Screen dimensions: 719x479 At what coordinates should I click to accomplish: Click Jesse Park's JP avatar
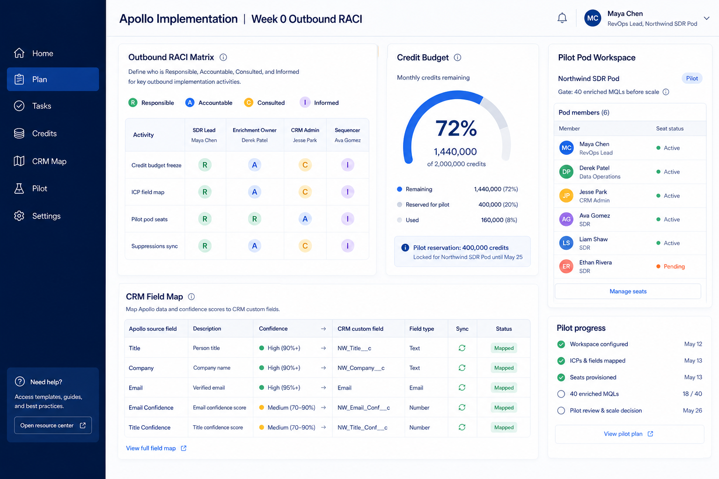(566, 196)
